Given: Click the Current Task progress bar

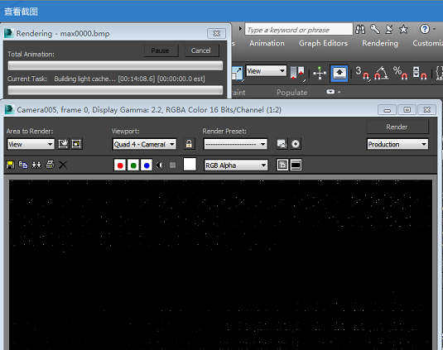Looking at the screenshot, I should coord(115,90).
